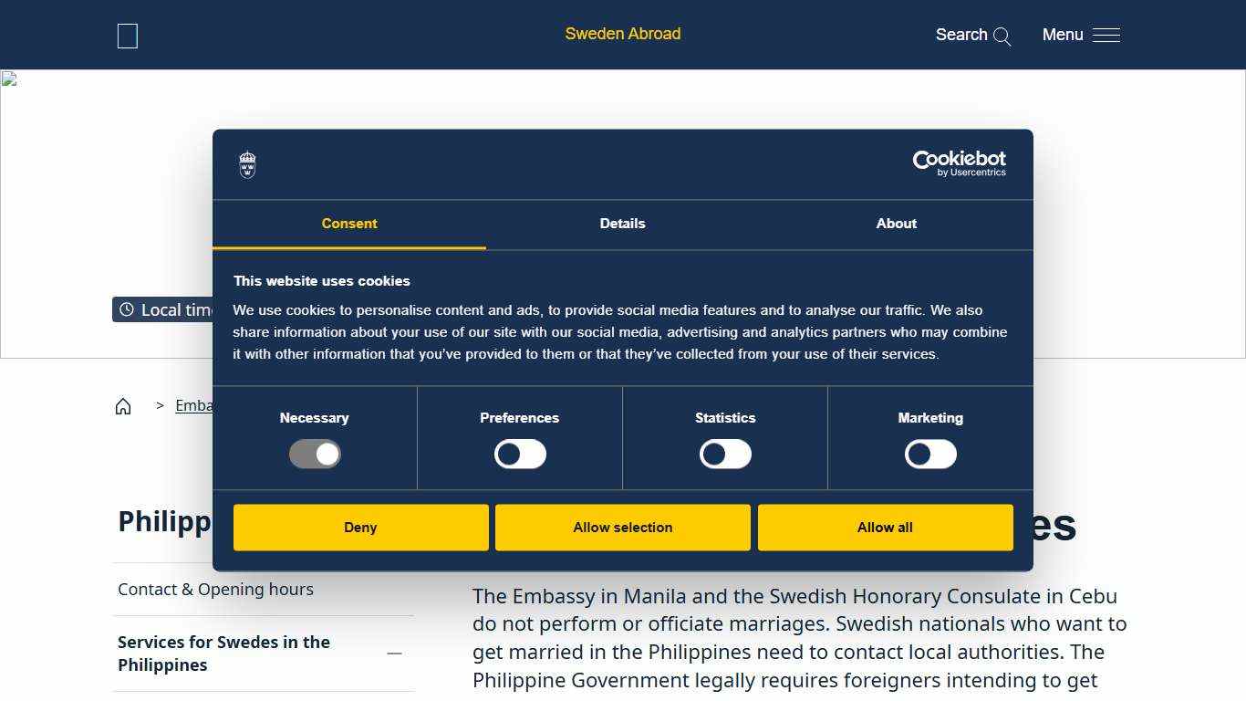Click the home breadcrumb icon

(123, 406)
